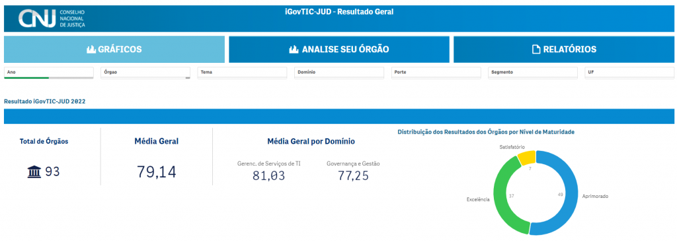
Task: Open the Porte filter
Action: pyautogui.click(x=436, y=73)
